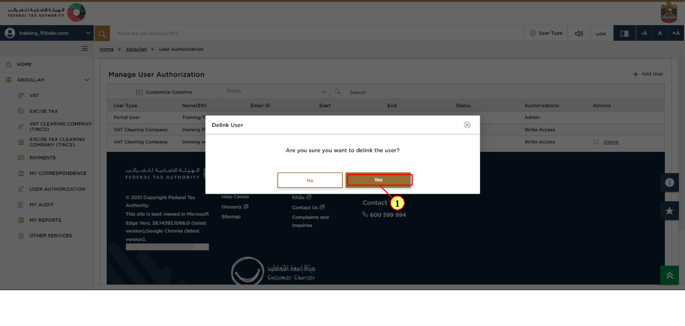
Task: Toggle the audio speaker icon
Action: click(x=579, y=33)
